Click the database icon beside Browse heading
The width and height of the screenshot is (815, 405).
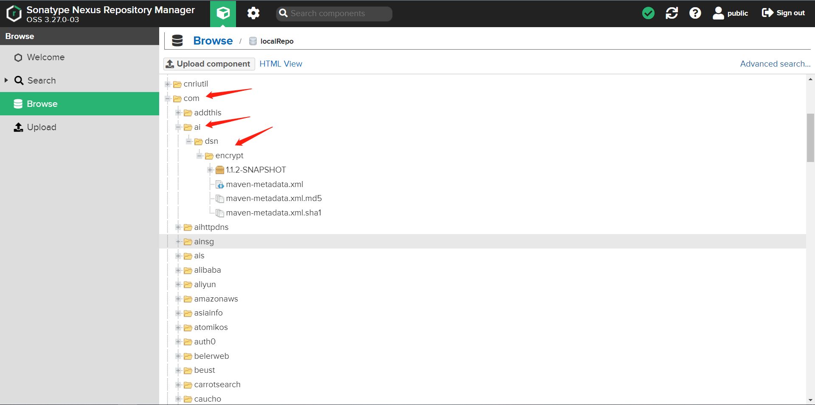pyautogui.click(x=177, y=41)
